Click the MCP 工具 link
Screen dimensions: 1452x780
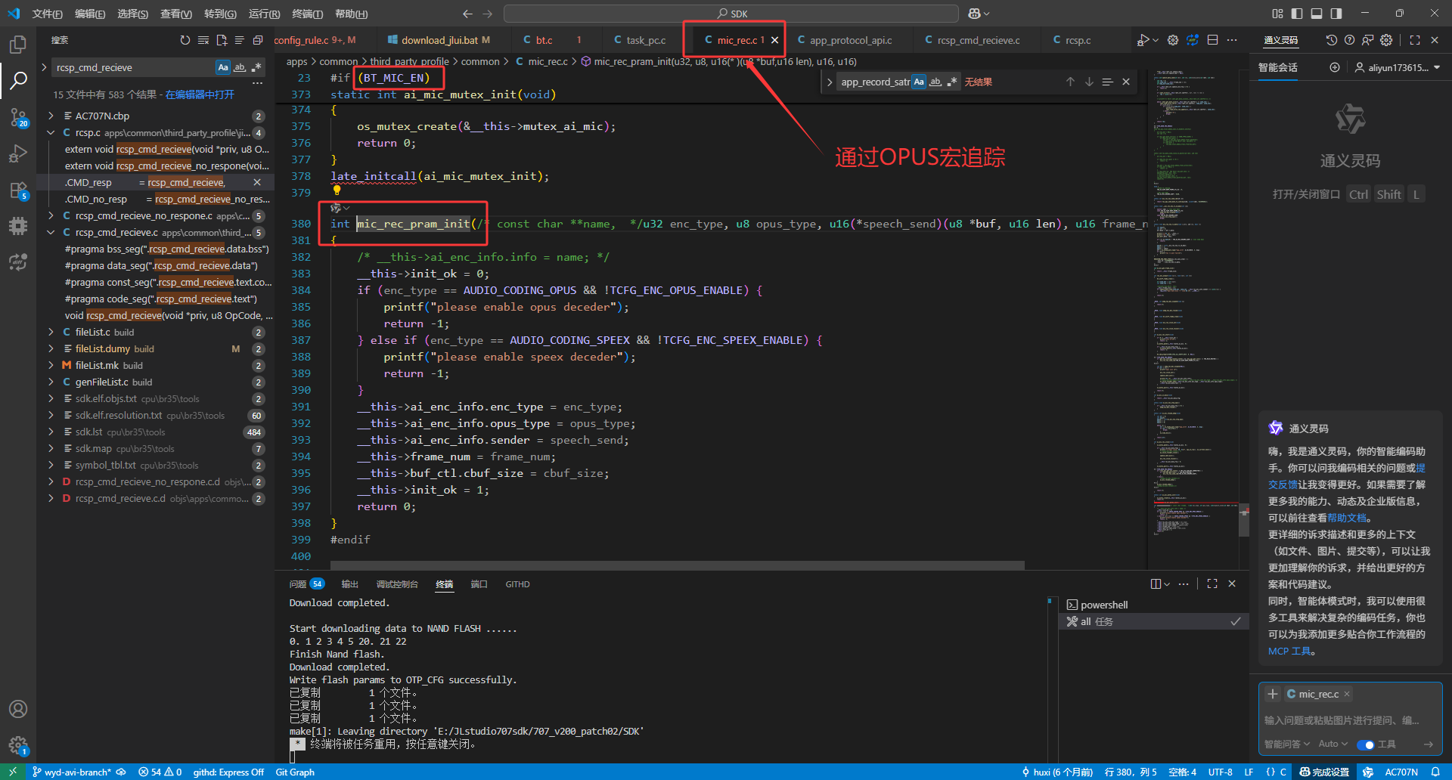[x=1290, y=651]
